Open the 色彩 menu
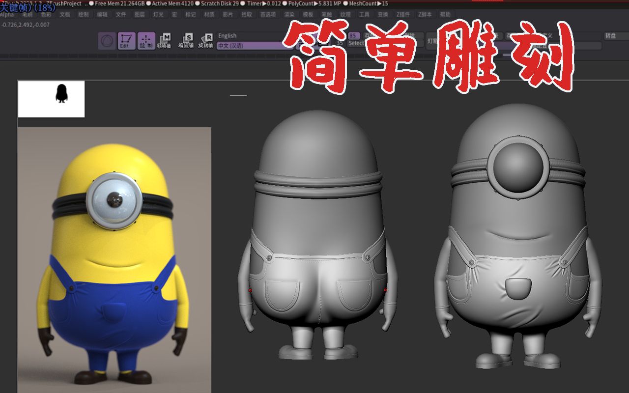The image size is (629, 393). [46, 15]
